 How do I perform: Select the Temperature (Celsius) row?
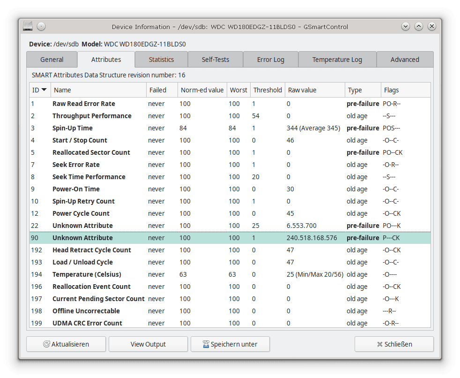tap(230, 274)
